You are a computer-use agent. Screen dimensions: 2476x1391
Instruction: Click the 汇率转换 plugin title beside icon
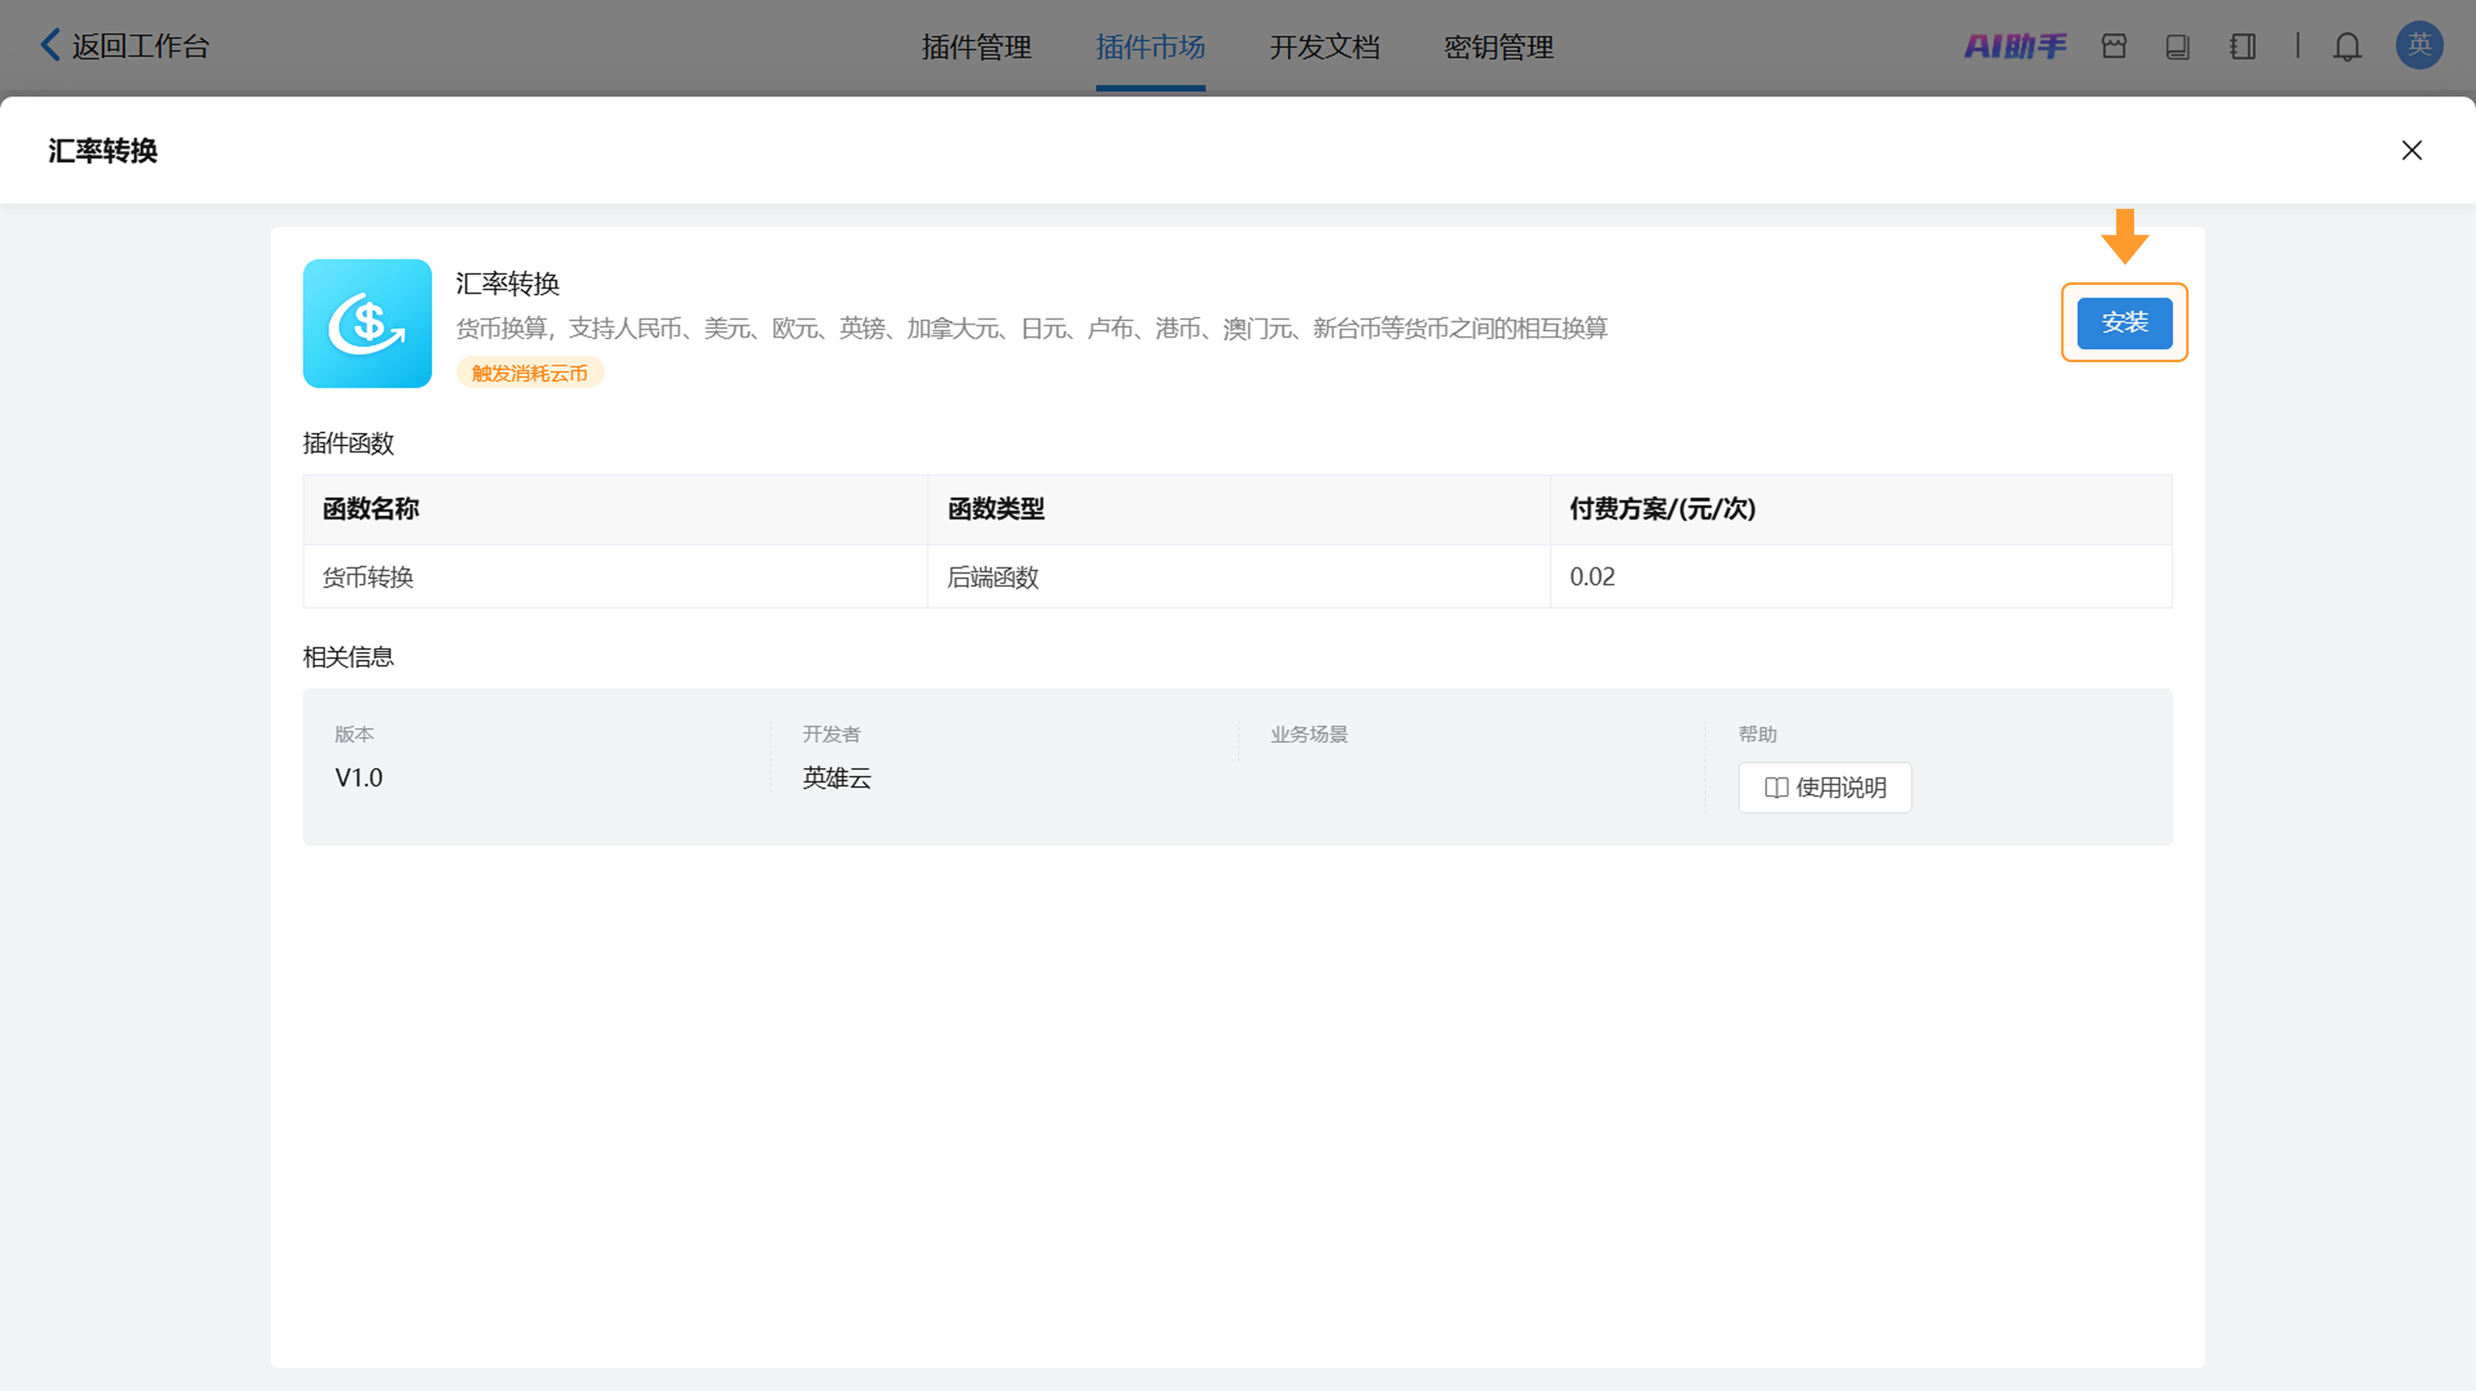click(507, 284)
